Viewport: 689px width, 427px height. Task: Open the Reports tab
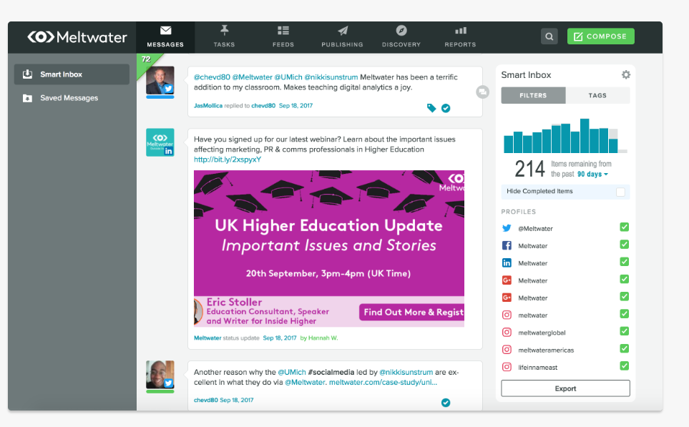pos(460,37)
